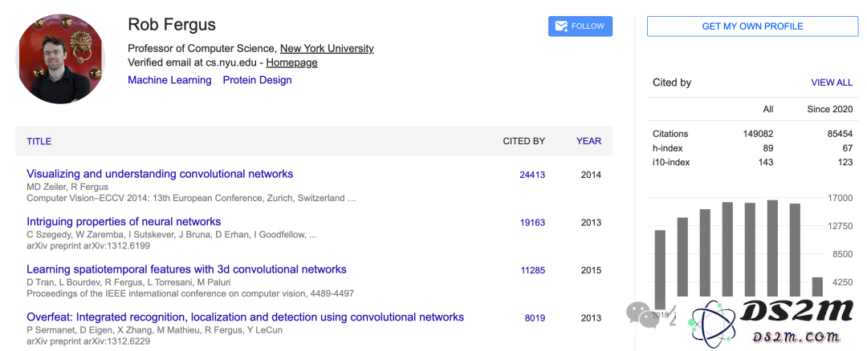Open Learning spatiotemporal features with 3d paper
Viewport: 867px width, 351px height.
click(186, 269)
